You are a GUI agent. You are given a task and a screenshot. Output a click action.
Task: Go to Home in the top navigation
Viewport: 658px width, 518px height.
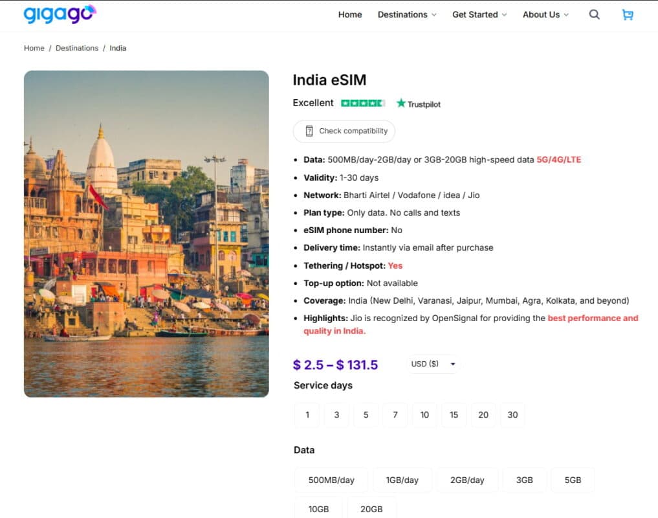coord(350,15)
